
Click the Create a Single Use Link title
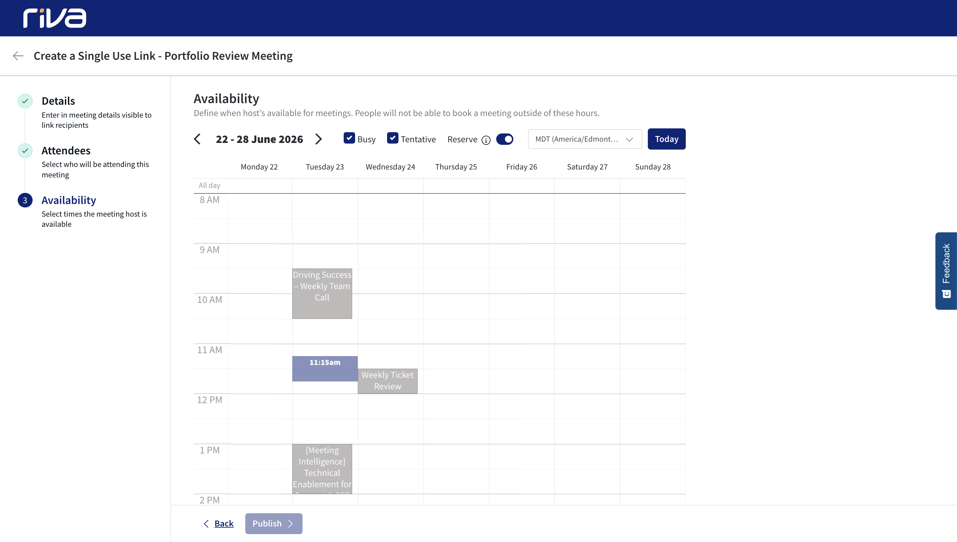point(163,56)
